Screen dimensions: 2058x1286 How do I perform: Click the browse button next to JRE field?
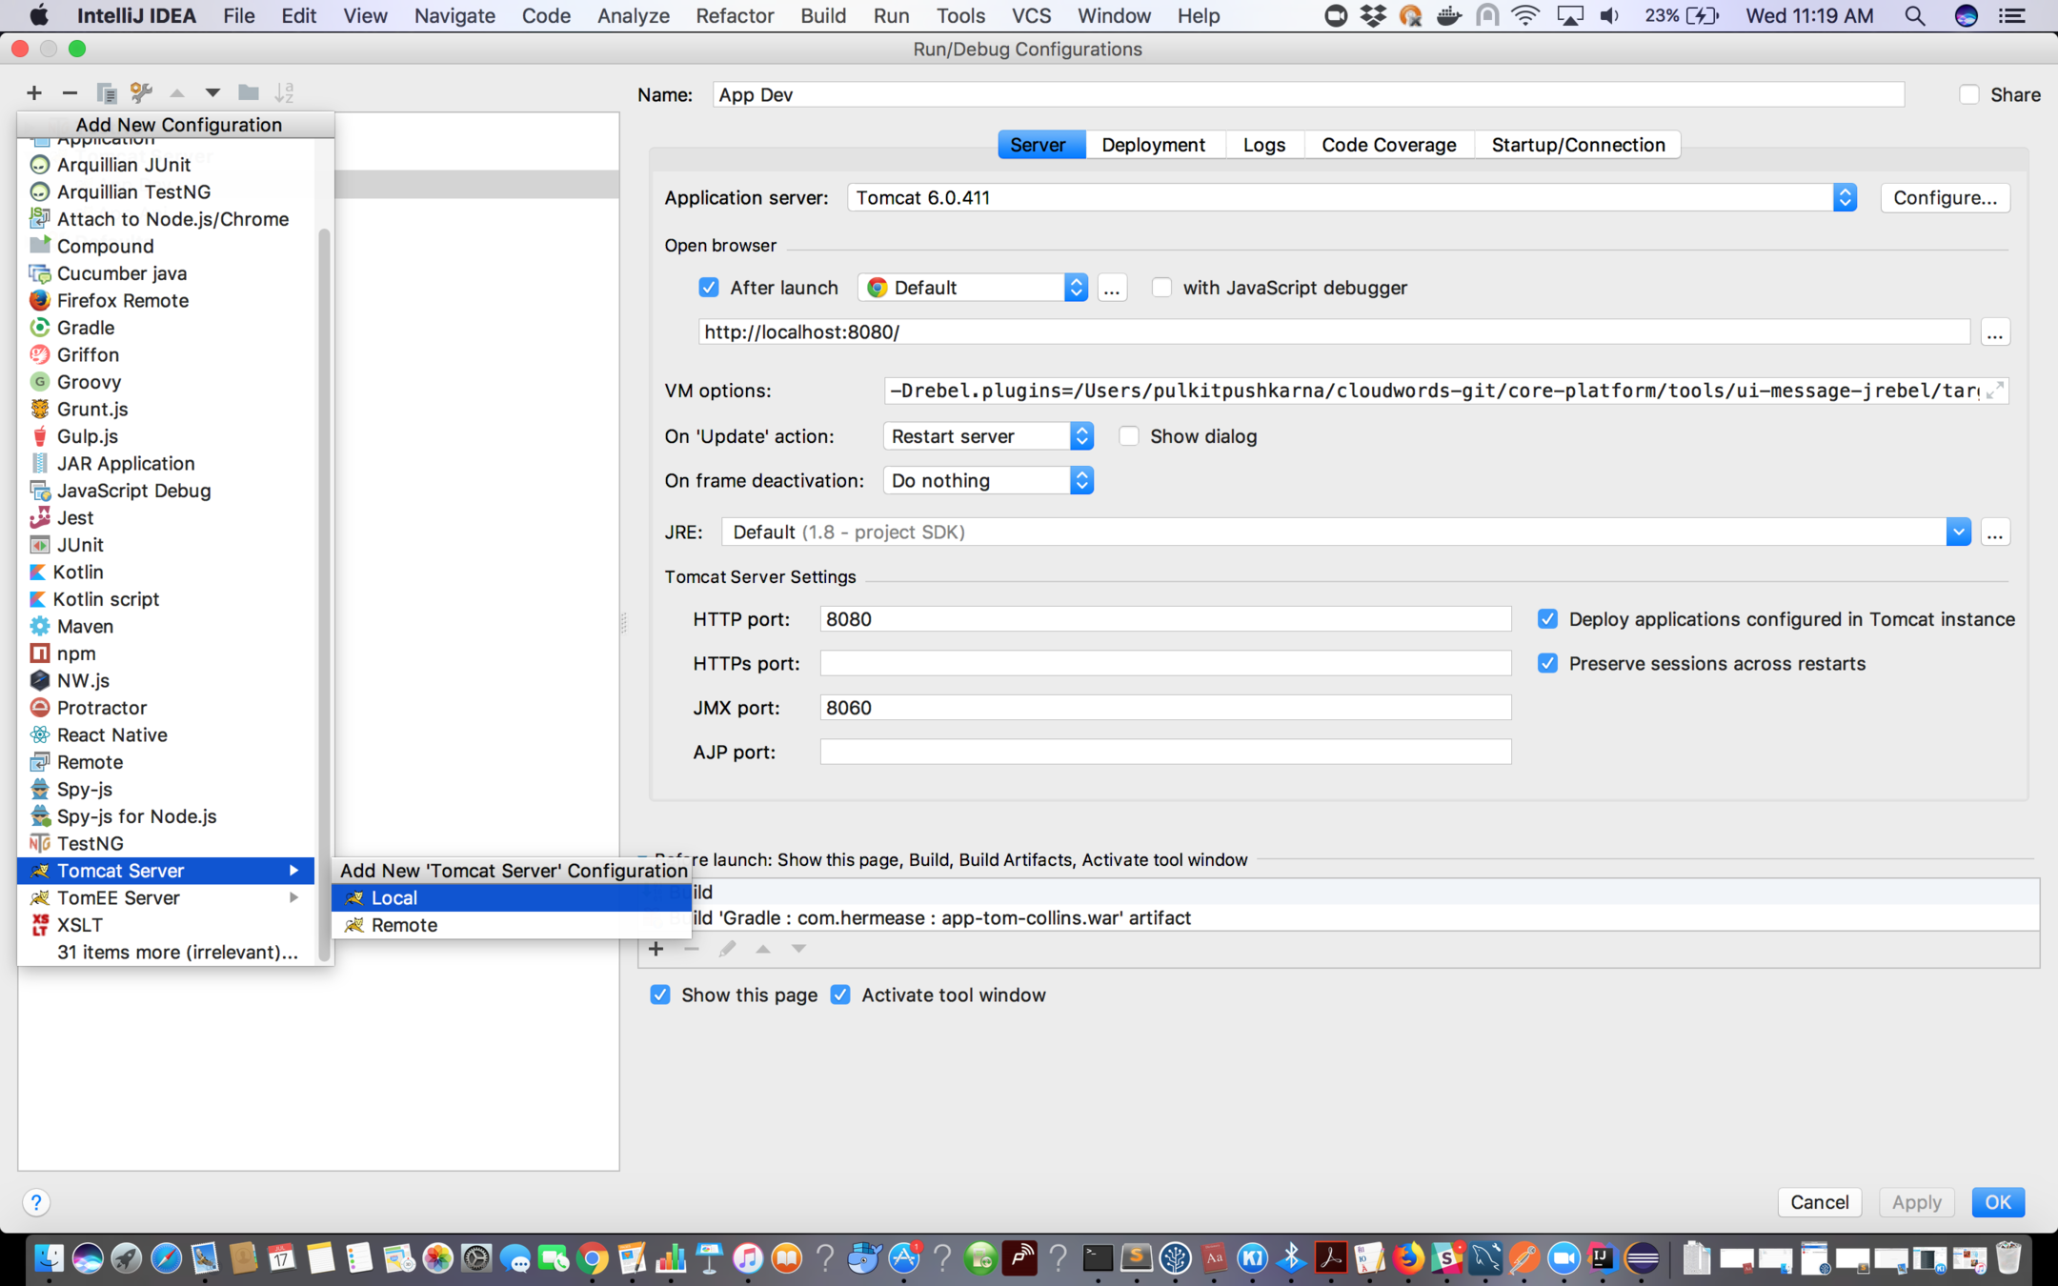click(x=1995, y=532)
